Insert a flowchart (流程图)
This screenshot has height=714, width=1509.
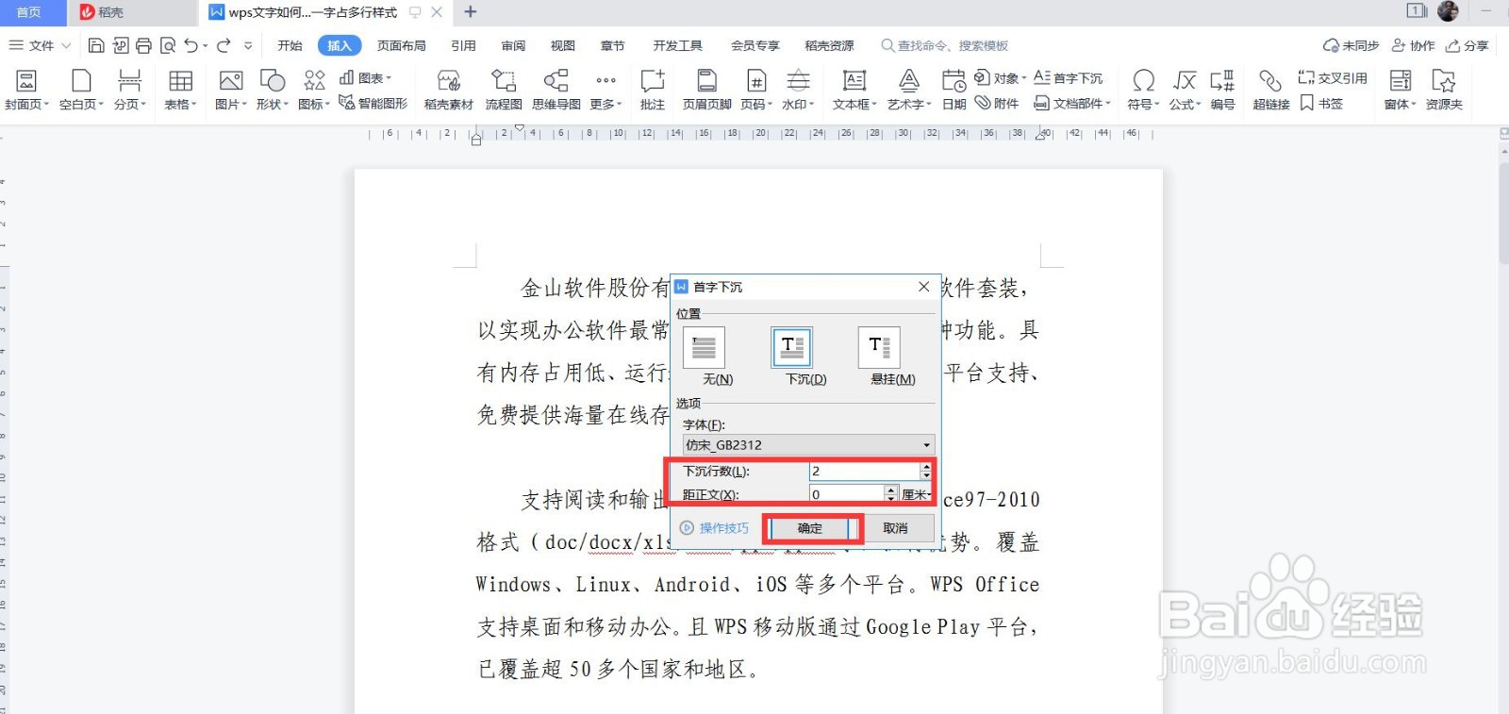click(x=504, y=90)
